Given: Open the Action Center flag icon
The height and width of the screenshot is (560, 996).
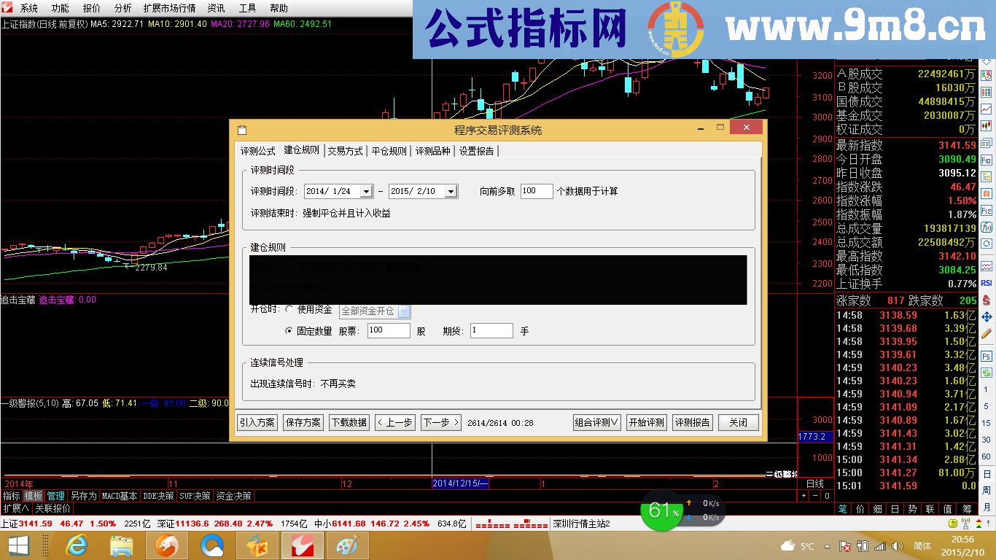Looking at the screenshot, I should (x=845, y=546).
